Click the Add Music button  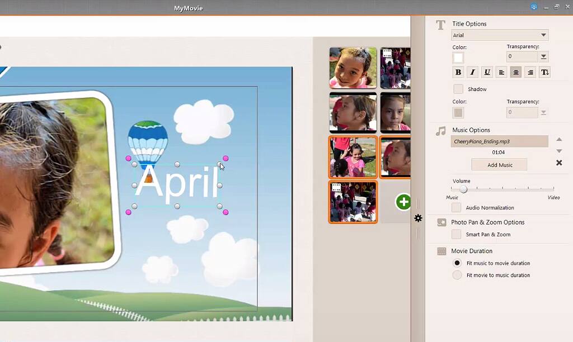[499, 165]
